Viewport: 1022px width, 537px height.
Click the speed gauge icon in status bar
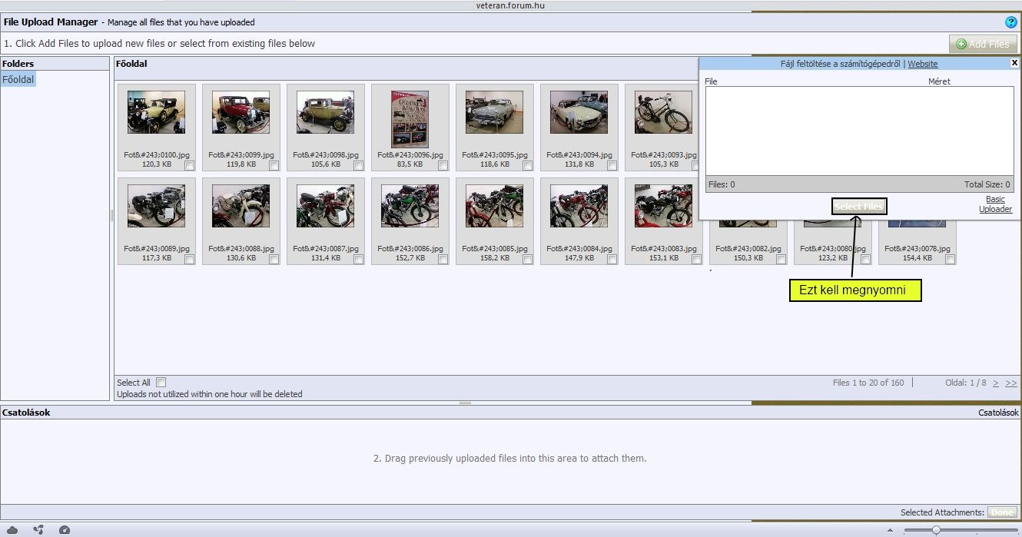65,530
